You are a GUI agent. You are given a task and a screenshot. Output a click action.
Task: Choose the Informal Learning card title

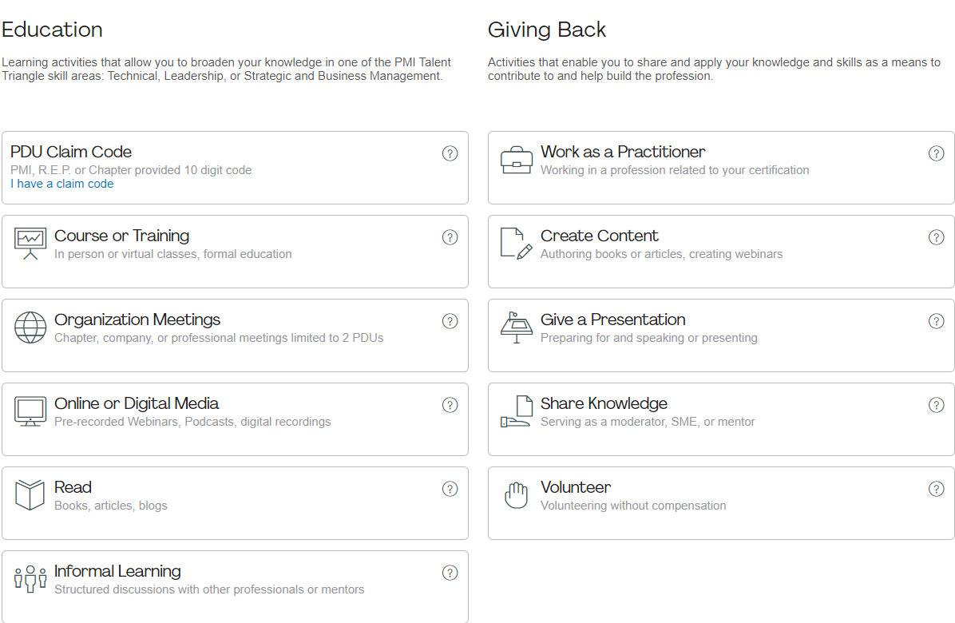[117, 571]
